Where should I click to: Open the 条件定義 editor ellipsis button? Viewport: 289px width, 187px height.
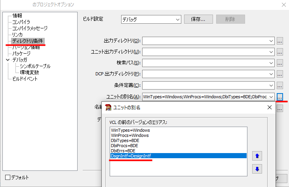pyautogui.click(x=279, y=86)
